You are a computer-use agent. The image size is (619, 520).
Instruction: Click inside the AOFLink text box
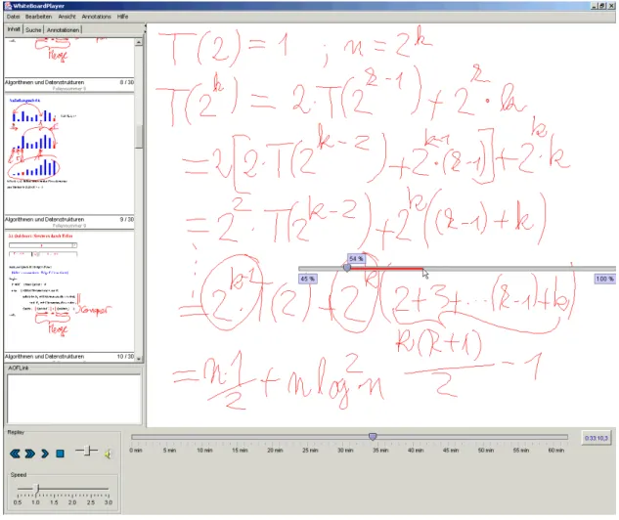[73, 399]
